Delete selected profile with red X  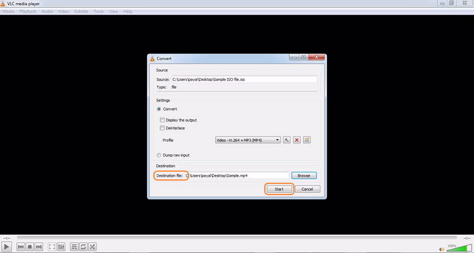point(297,140)
